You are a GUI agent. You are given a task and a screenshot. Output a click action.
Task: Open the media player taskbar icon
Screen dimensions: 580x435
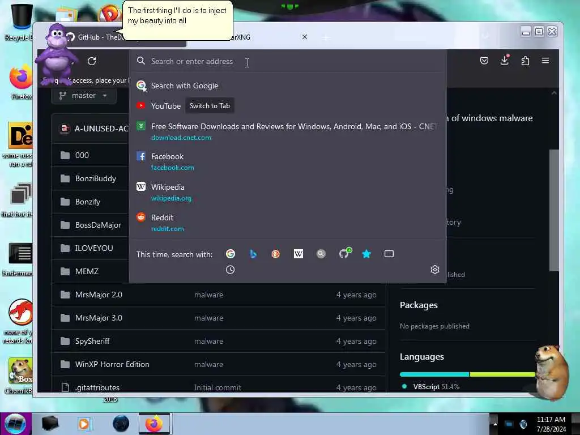point(84,424)
